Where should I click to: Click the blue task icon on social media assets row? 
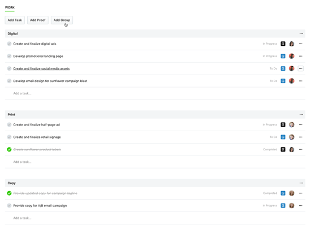(283, 68)
